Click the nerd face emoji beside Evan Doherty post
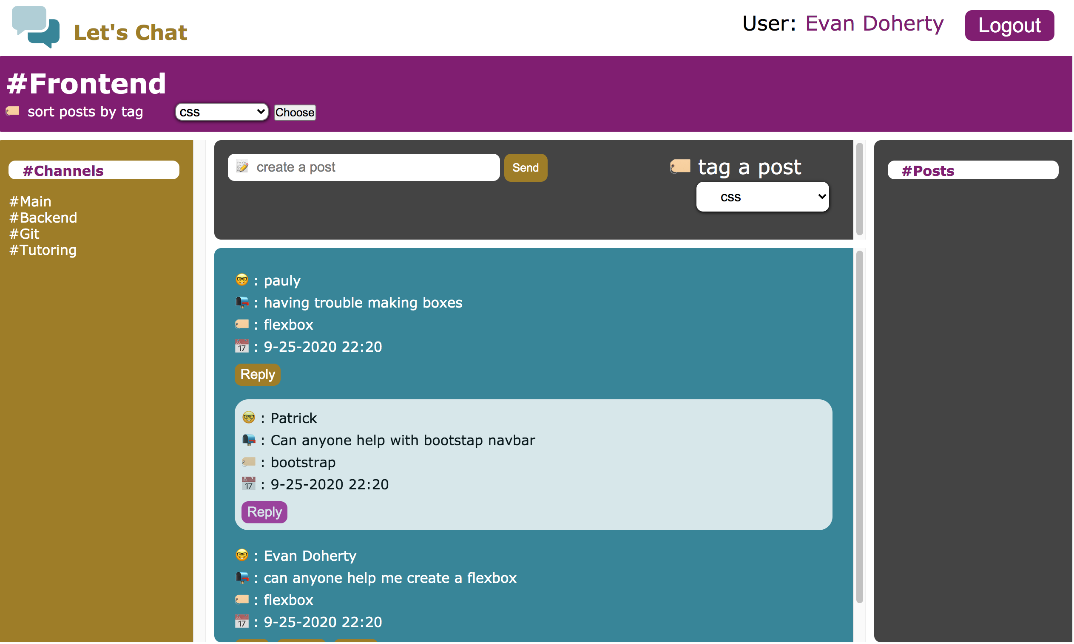The width and height of the screenshot is (1074, 644). point(242,556)
